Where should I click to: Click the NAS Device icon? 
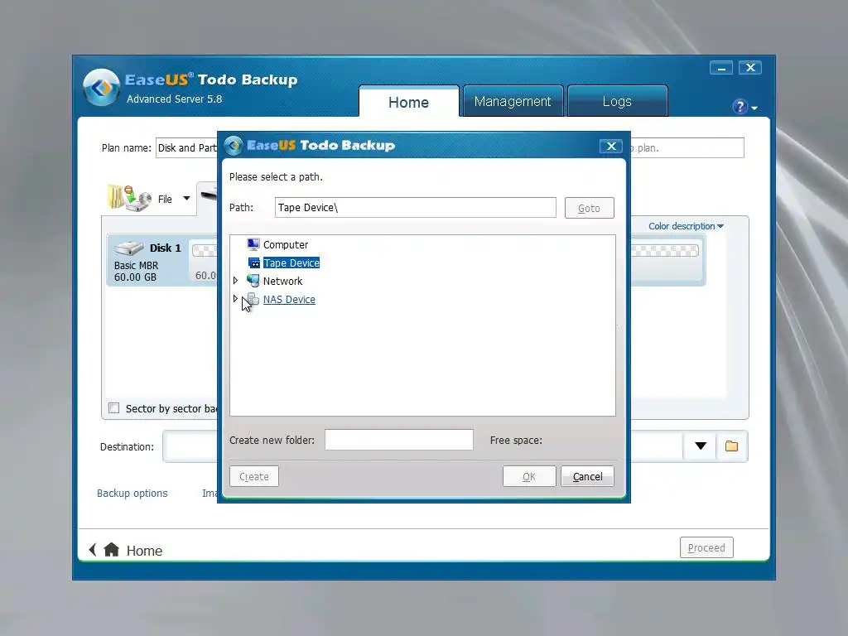[x=253, y=299]
